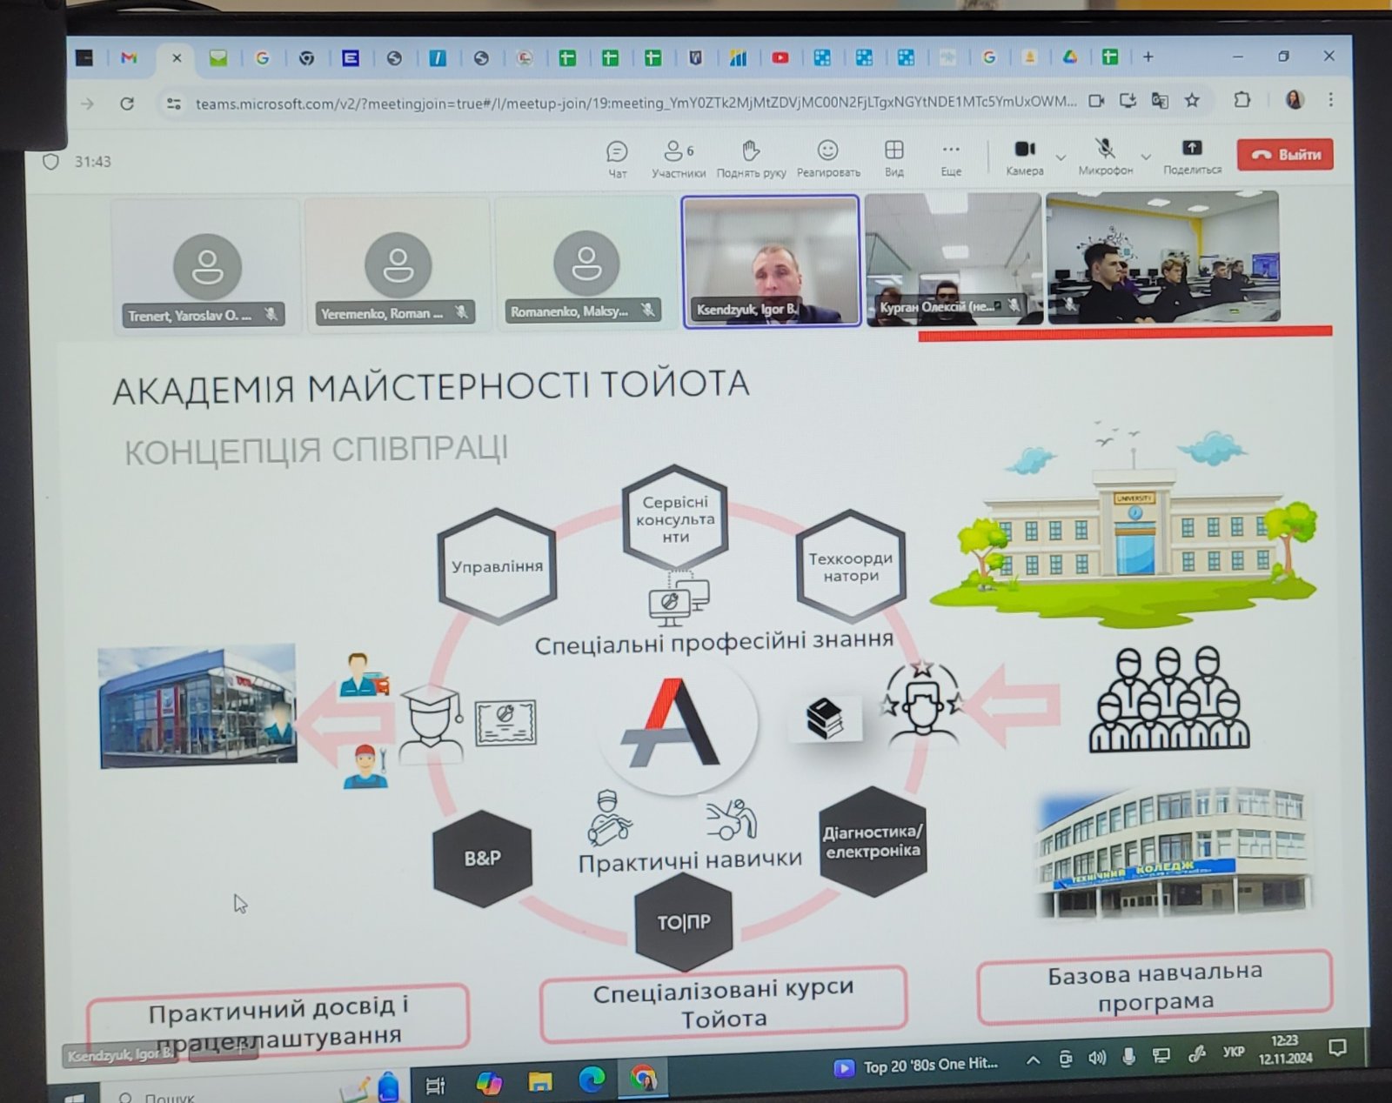Open the Windows notification center
The width and height of the screenshot is (1392, 1103).
coord(1337,1047)
